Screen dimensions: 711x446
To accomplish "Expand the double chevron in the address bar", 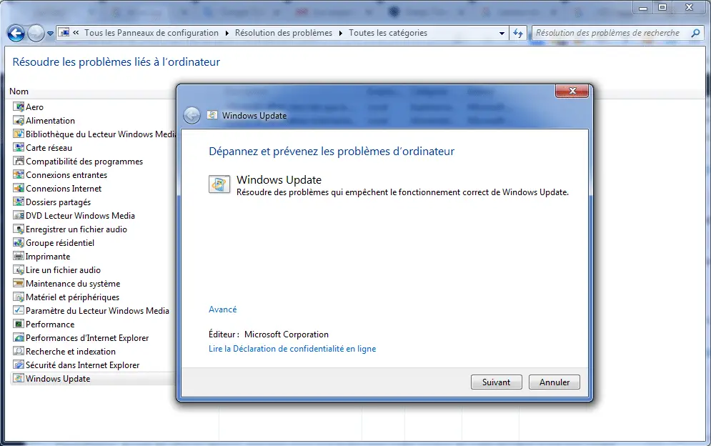I will coord(76,33).
